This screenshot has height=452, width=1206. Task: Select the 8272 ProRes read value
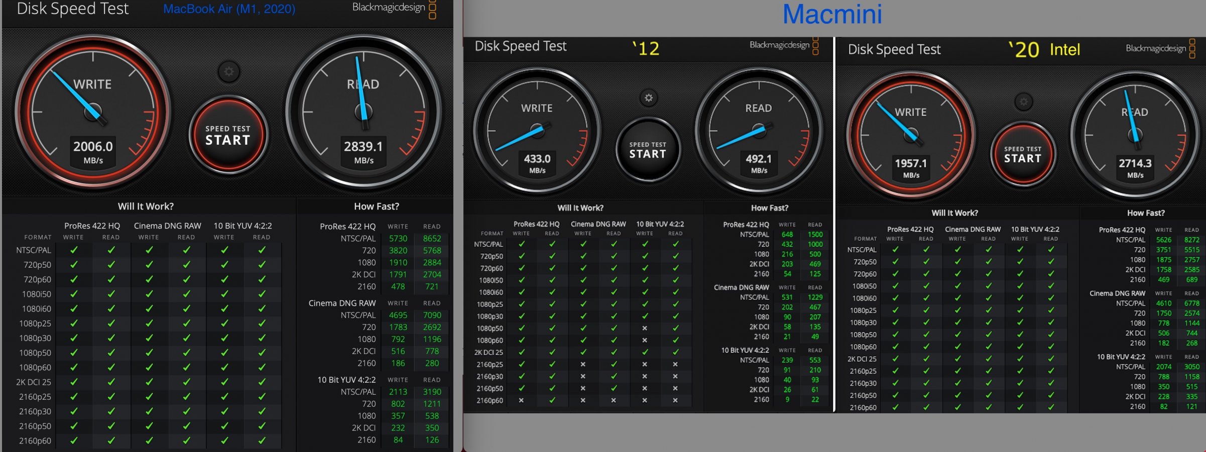pyautogui.click(x=1192, y=240)
